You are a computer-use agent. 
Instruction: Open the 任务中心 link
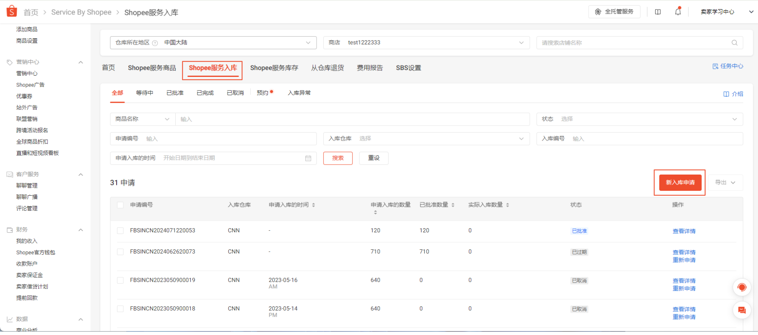coord(728,66)
